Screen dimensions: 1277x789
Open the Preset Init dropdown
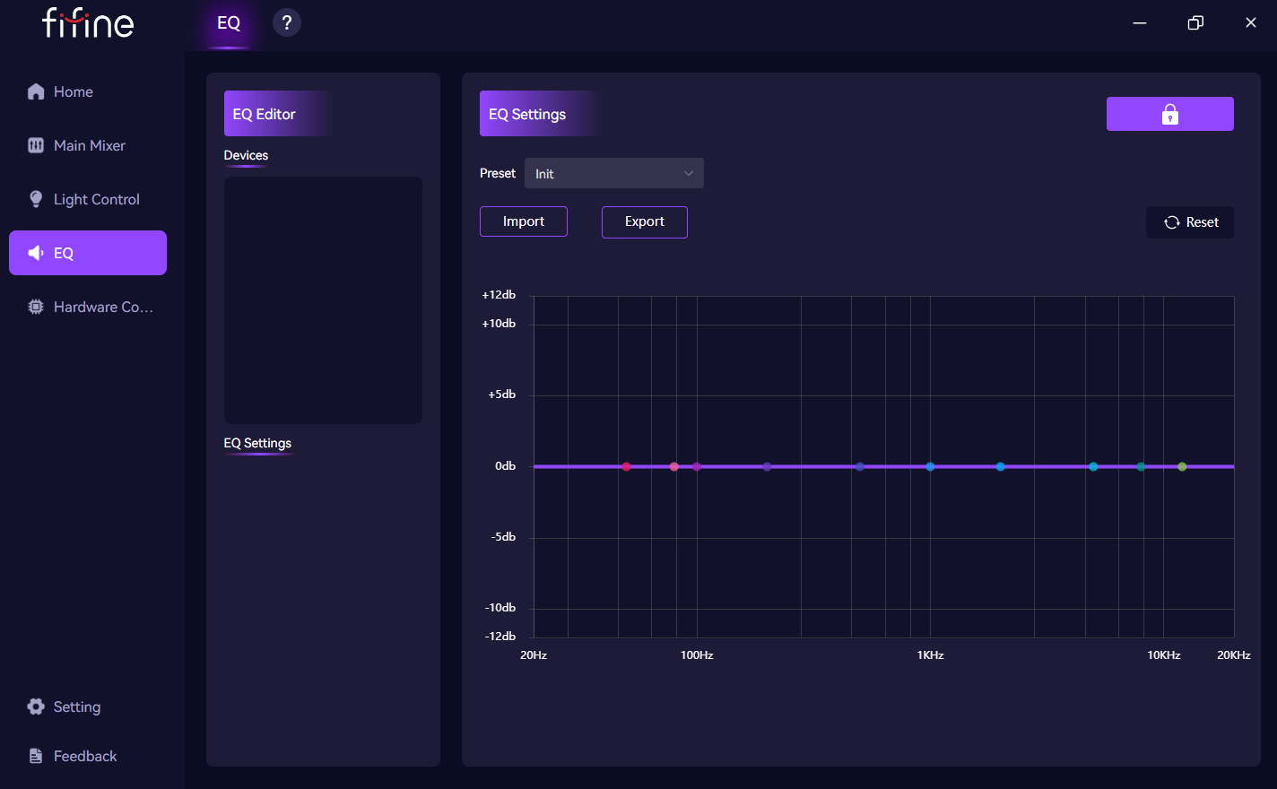coord(614,173)
